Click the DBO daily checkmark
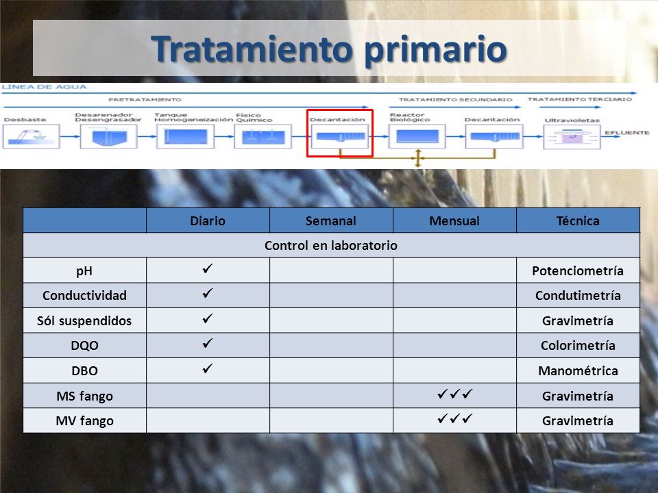 (x=208, y=368)
